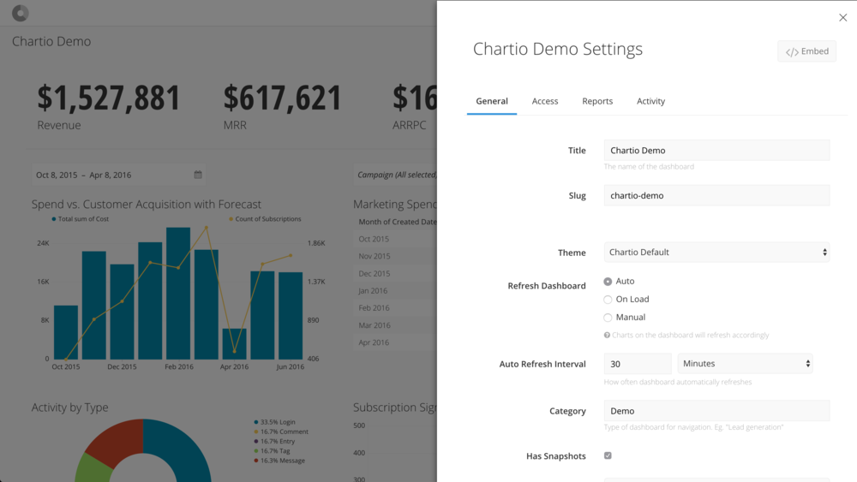The height and width of the screenshot is (482, 857).
Task: Toggle the Has Snapshots checkbox
Action: tap(608, 455)
